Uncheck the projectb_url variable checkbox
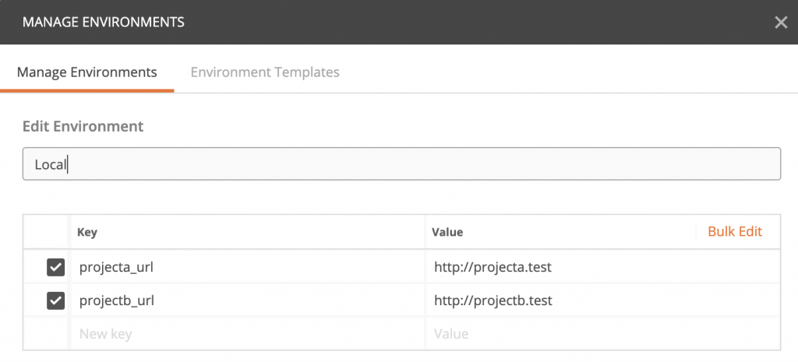Image resolution: width=798 pixels, height=362 pixels. pos(55,300)
